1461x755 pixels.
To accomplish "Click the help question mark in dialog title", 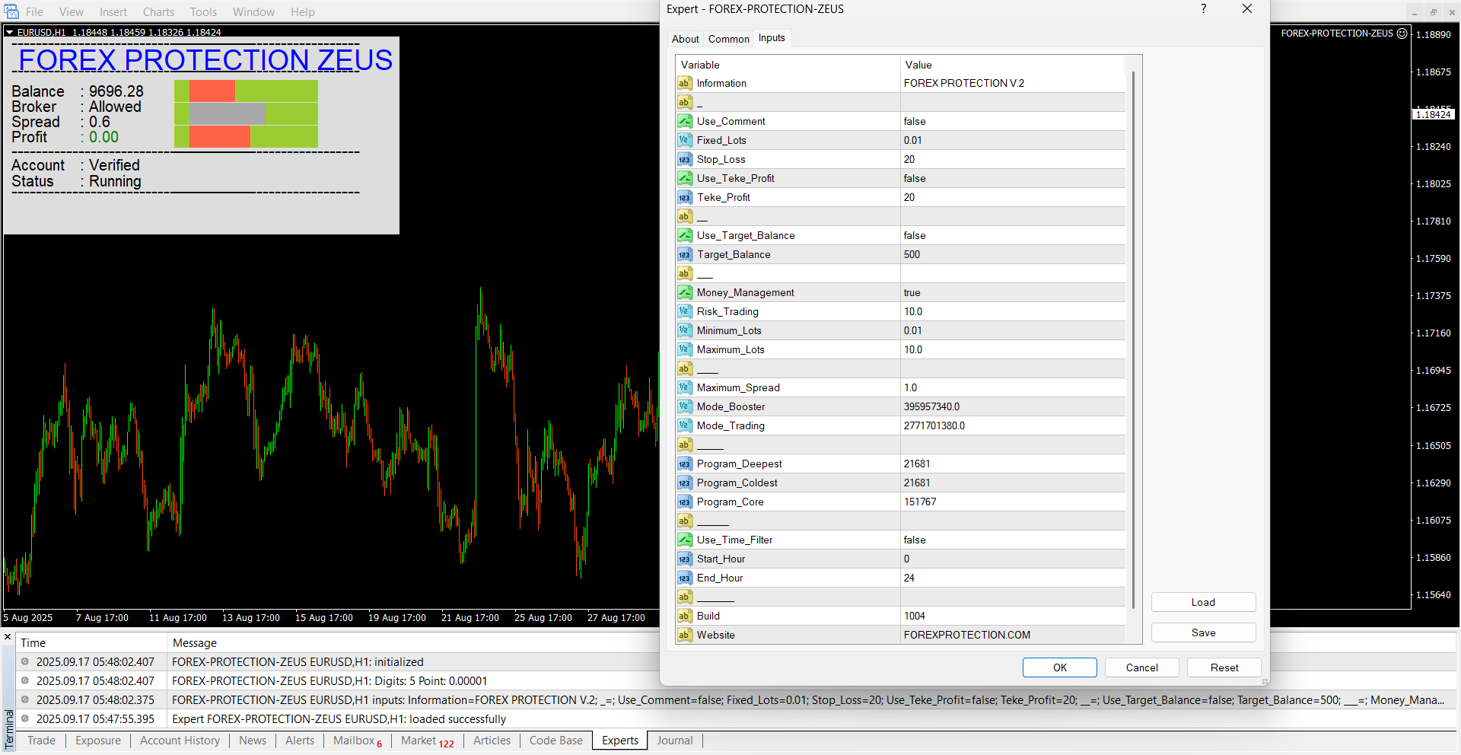I will (1203, 9).
